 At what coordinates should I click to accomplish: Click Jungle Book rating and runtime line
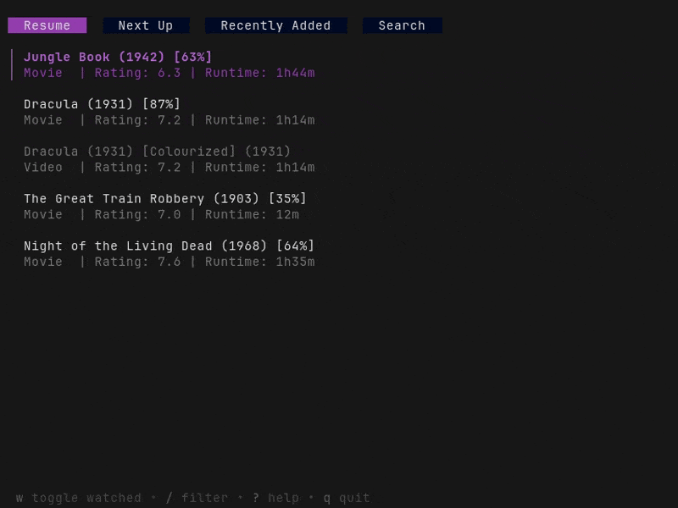[169, 73]
